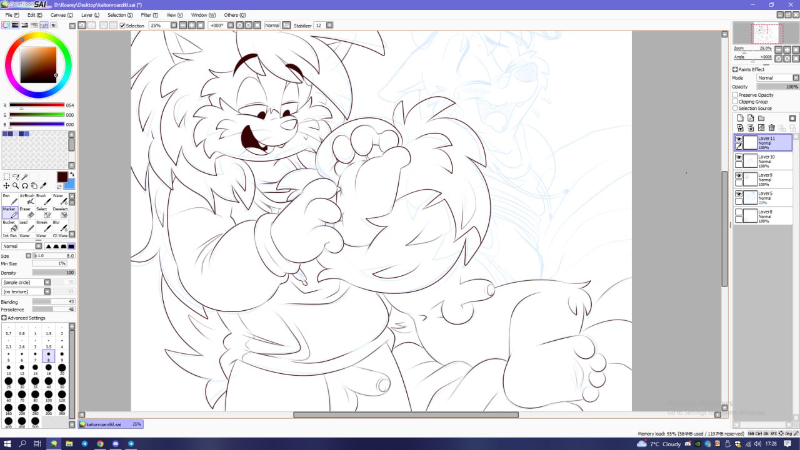Activate the magic wand selection tool

[26, 177]
